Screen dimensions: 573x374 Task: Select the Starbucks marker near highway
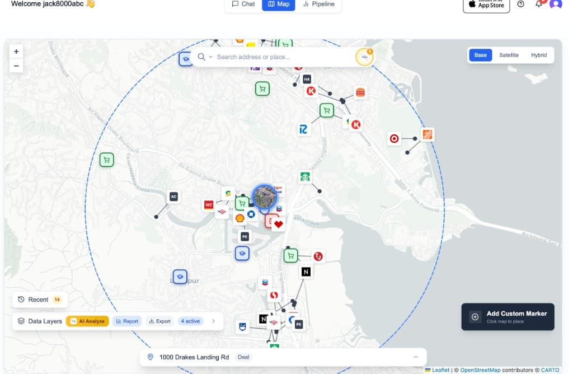pyautogui.click(x=305, y=177)
